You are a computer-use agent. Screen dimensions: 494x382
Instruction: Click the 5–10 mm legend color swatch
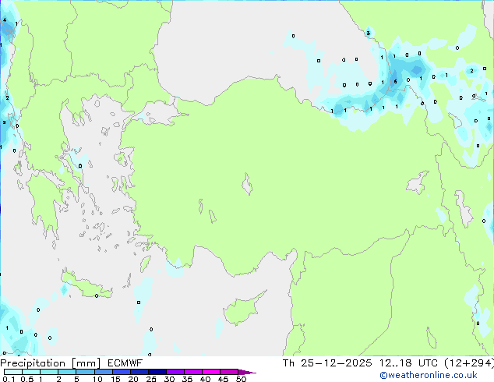pyautogui.click(x=85, y=372)
